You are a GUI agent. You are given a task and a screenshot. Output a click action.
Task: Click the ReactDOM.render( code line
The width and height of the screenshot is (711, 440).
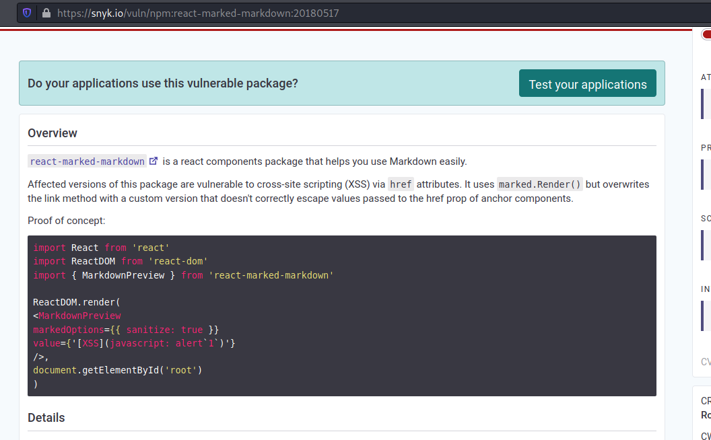[x=76, y=302]
